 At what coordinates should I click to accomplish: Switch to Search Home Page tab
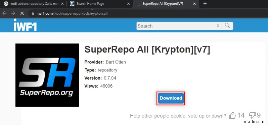pos(99,4)
